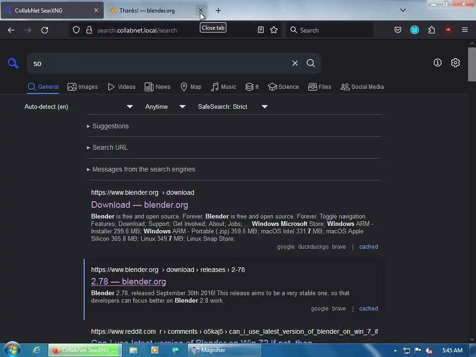The width and height of the screenshot is (476, 357).
Task: Open Pocket save icon
Action: [398, 30]
